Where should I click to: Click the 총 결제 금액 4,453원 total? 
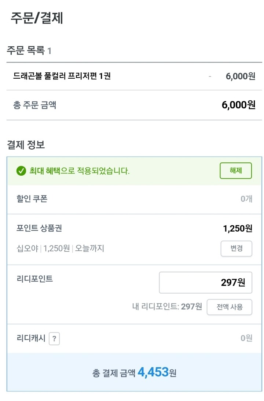[134, 373]
